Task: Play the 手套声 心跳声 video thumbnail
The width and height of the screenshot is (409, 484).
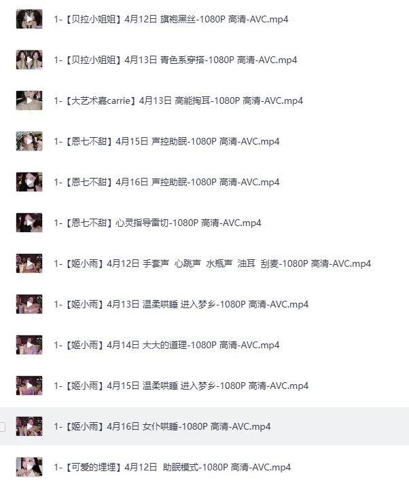Action: pos(29,263)
